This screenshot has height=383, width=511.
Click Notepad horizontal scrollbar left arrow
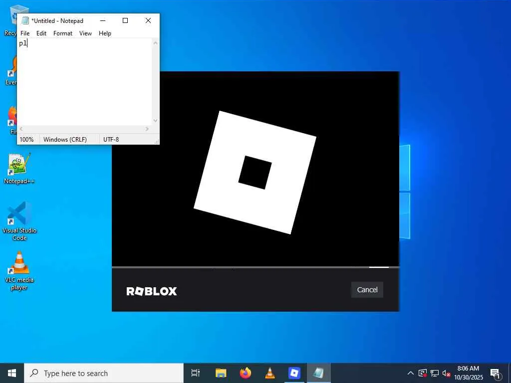[21, 129]
